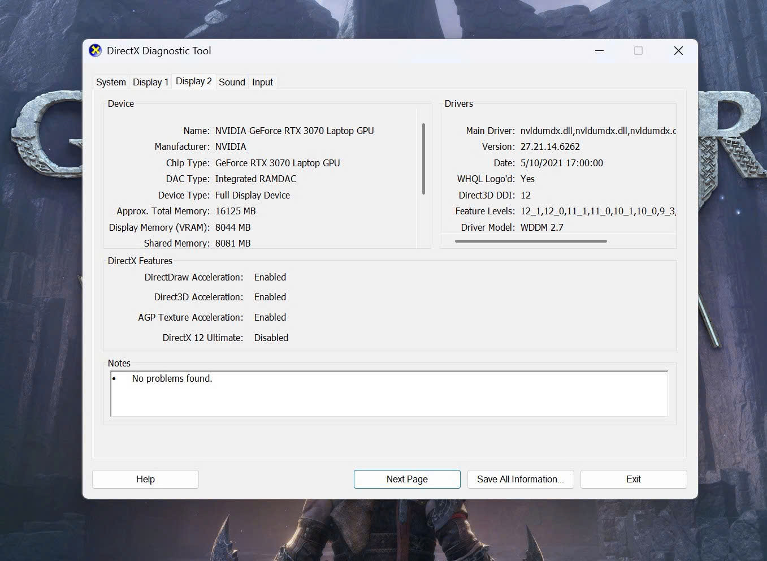Click the Next Page button
The height and width of the screenshot is (561, 767).
click(x=407, y=479)
